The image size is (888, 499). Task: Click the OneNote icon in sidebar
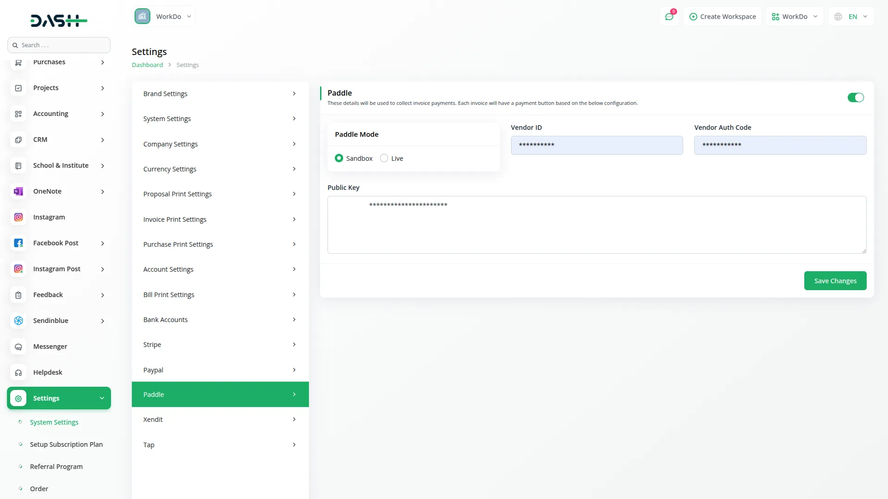[x=18, y=191]
